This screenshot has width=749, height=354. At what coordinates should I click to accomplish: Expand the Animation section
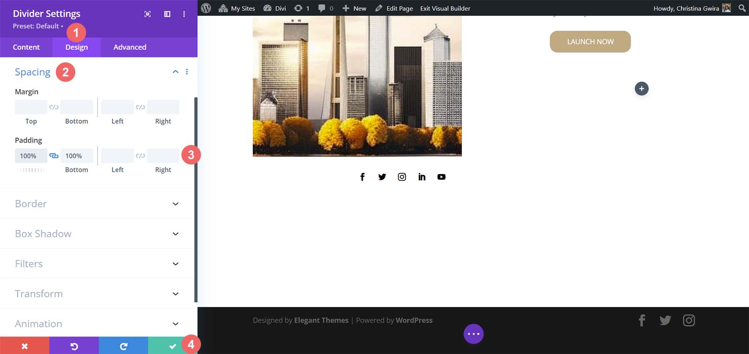(97, 323)
